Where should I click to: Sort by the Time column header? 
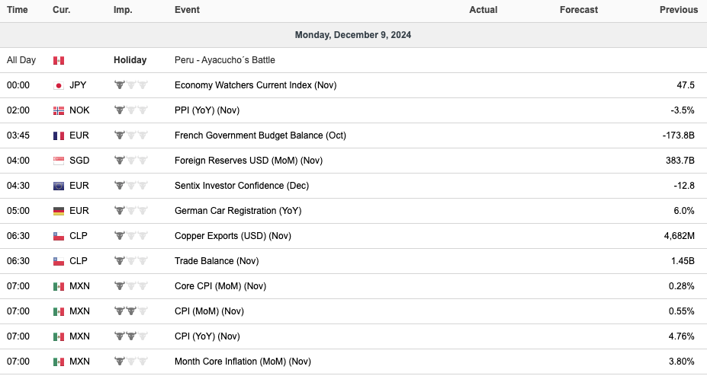(18, 10)
